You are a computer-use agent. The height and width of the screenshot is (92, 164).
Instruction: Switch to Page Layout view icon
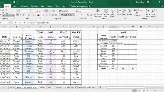click(139, 90)
